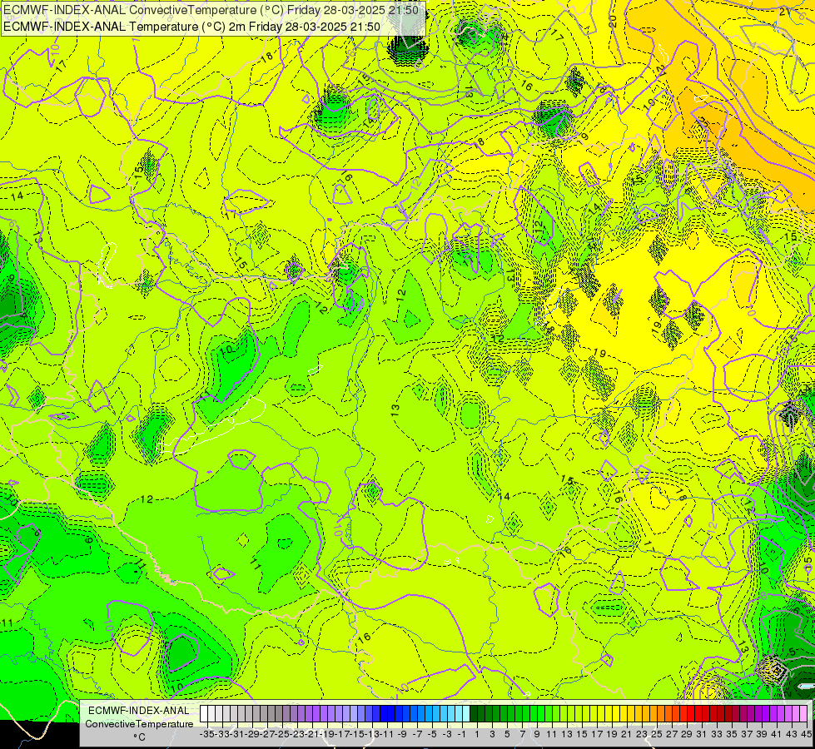This screenshot has width=815, height=749.
Task: Select the purple swatch above legend value 39
Action: point(758,713)
